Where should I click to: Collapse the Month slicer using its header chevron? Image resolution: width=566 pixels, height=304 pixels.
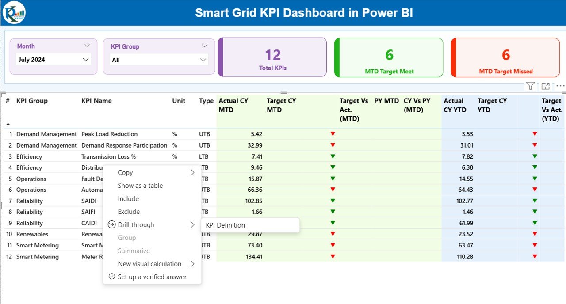tap(87, 46)
